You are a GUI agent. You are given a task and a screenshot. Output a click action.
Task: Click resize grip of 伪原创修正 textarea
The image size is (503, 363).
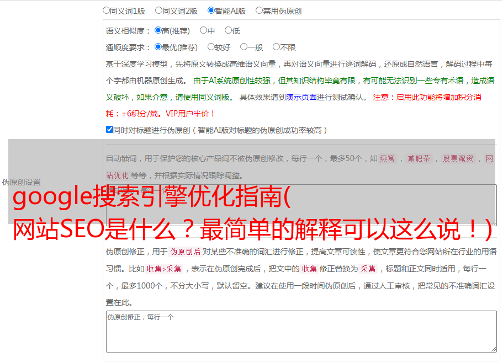[x=494, y=349]
